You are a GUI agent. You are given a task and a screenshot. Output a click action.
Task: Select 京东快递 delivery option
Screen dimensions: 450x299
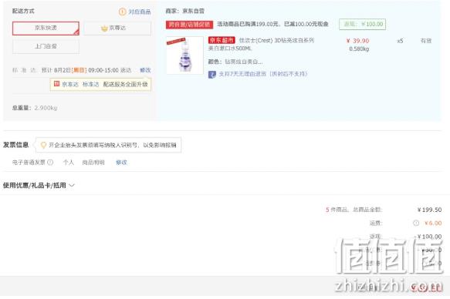click(x=46, y=29)
